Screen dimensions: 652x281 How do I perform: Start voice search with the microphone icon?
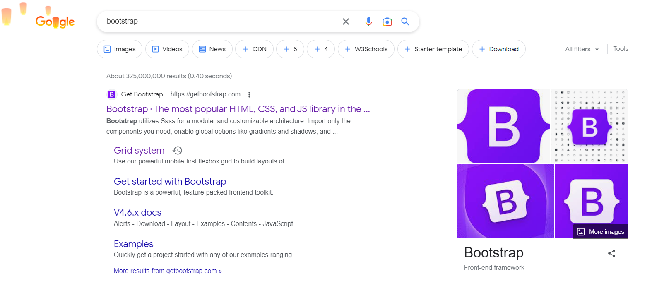tap(368, 22)
